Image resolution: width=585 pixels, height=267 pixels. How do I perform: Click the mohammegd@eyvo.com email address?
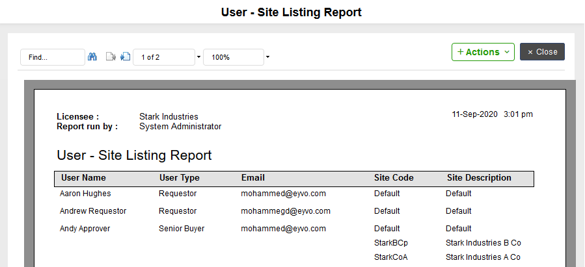[286, 211]
